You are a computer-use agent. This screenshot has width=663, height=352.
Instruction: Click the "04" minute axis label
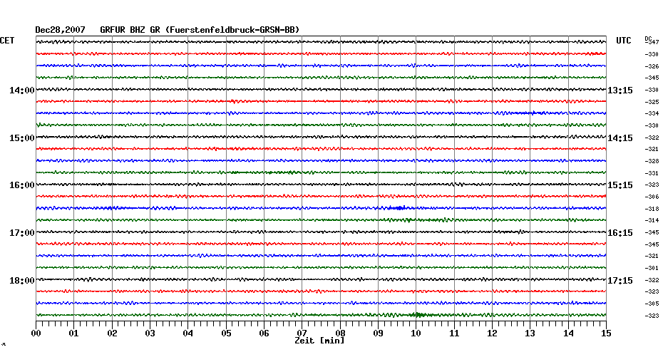188,333
